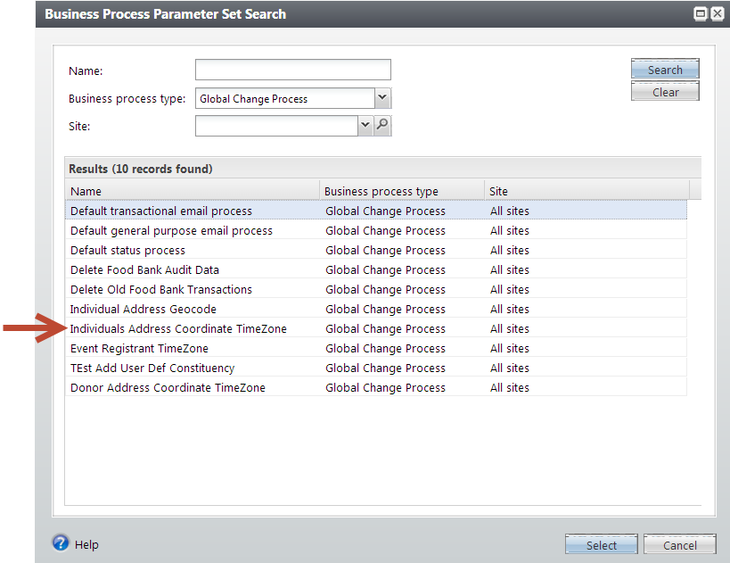Viewport: 730px width, 563px height.
Task: Pick the Event Registrant TimeZone record
Action: 139,349
